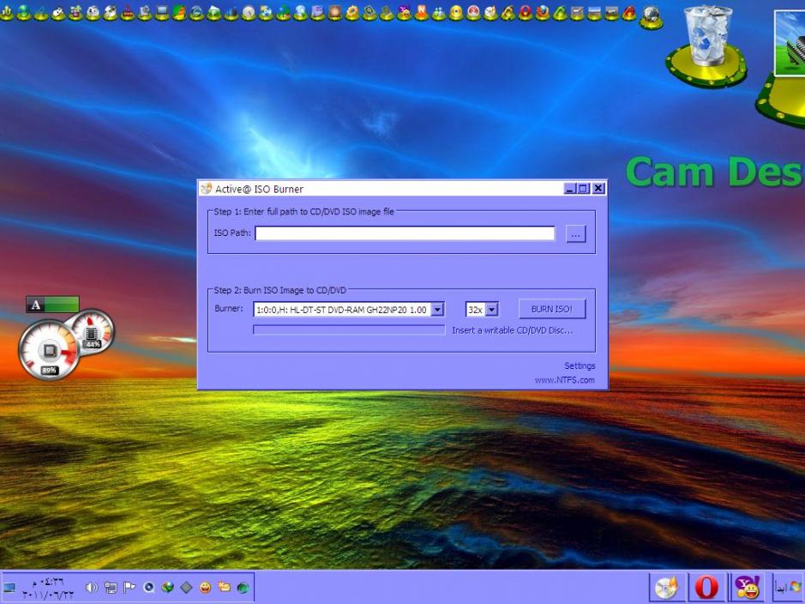Click the burn progress bar

click(349, 330)
